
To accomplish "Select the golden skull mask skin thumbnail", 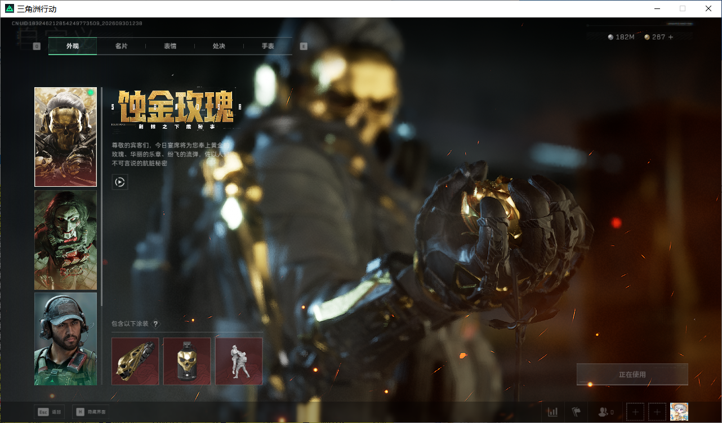I will (65, 137).
